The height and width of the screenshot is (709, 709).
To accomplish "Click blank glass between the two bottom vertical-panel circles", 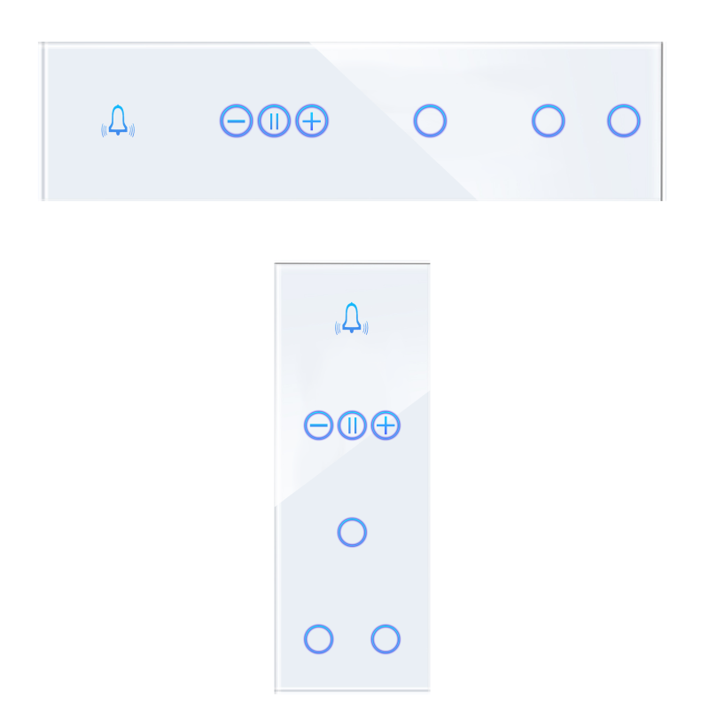I will pos(352,639).
